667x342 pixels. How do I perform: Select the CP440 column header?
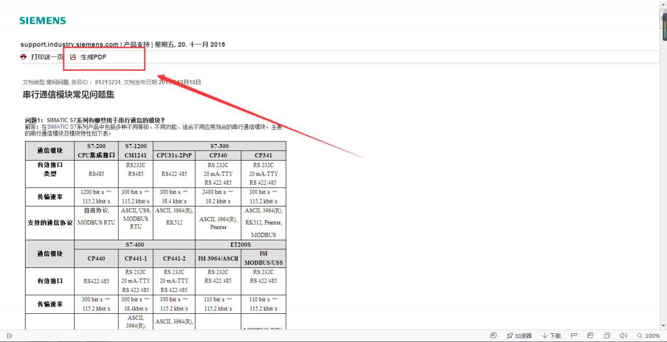[96, 258]
